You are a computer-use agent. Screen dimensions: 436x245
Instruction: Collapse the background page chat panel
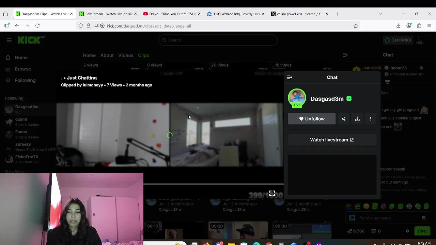coord(345,55)
